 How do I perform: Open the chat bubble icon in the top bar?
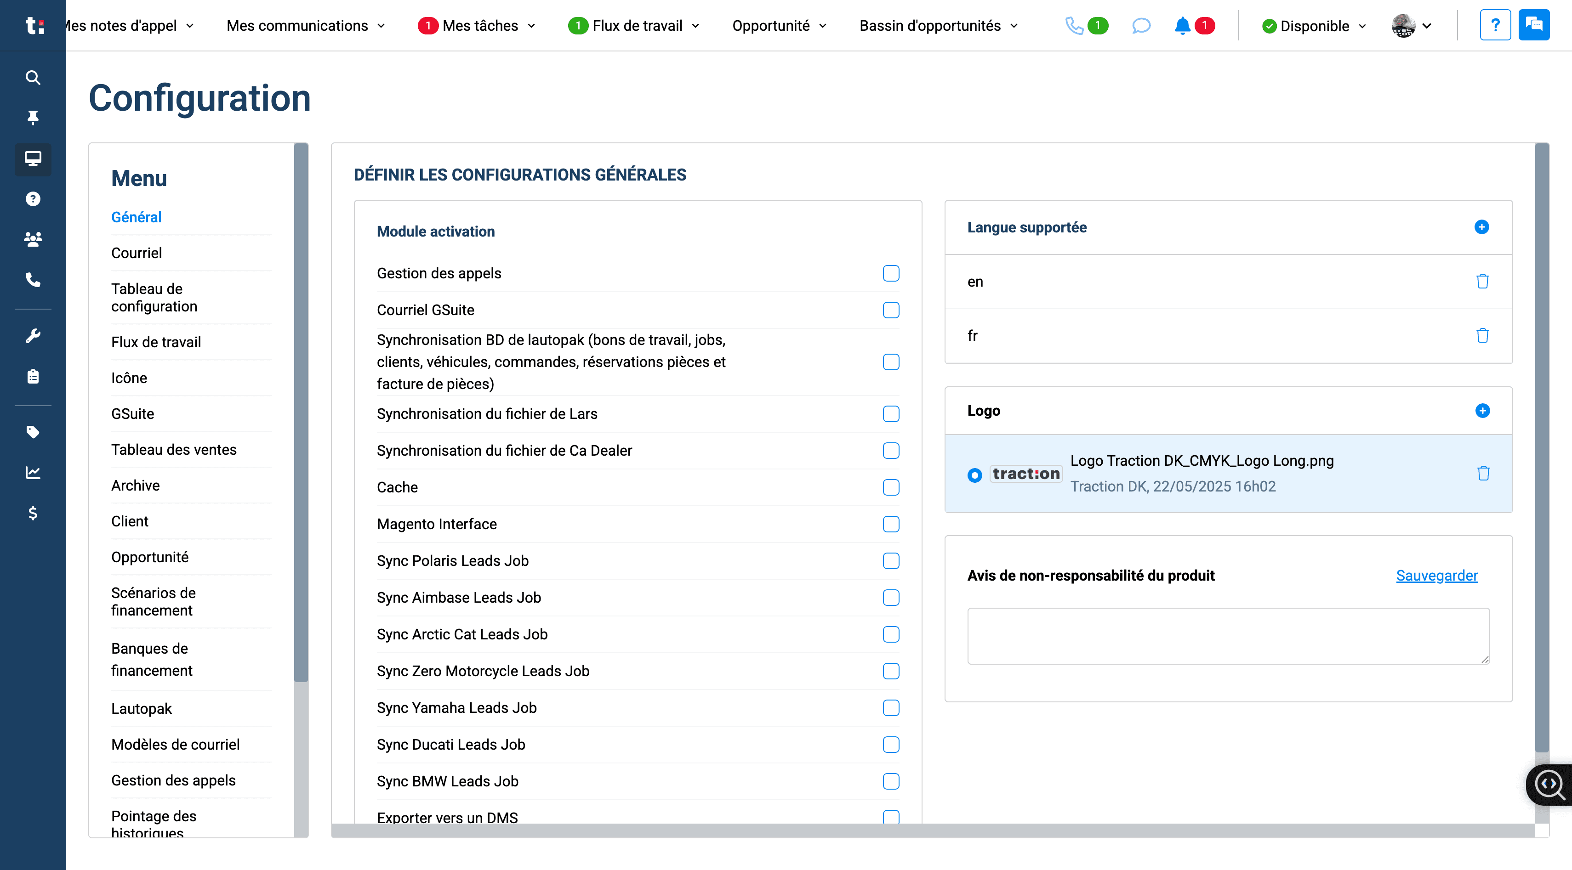pos(1140,26)
